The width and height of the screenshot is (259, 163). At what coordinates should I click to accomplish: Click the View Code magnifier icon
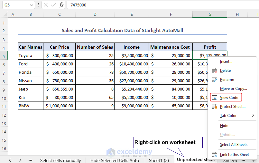click(x=215, y=98)
